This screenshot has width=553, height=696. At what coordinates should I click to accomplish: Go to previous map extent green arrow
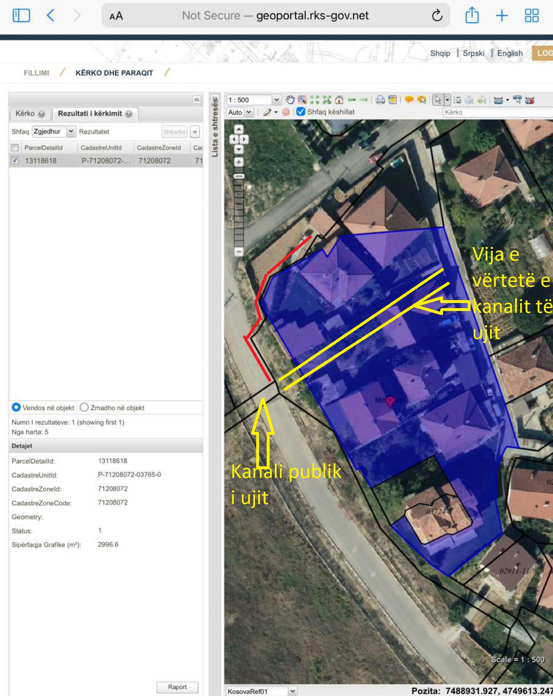pyautogui.click(x=351, y=99)
